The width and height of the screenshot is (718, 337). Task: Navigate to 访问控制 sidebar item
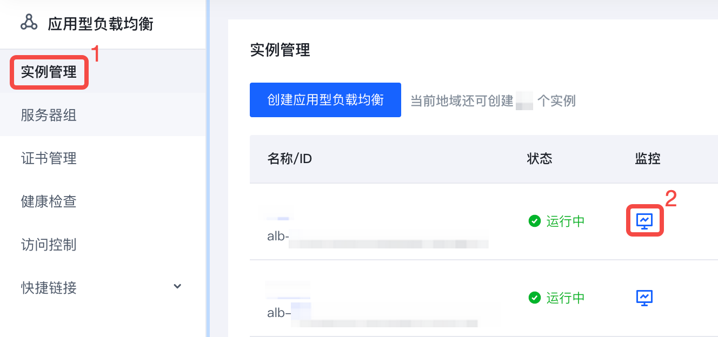pos(49,245)
